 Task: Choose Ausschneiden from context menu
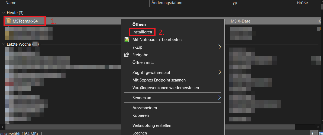pos(145,108)
